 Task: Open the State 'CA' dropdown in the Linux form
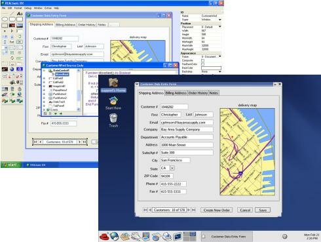(172, 168)
